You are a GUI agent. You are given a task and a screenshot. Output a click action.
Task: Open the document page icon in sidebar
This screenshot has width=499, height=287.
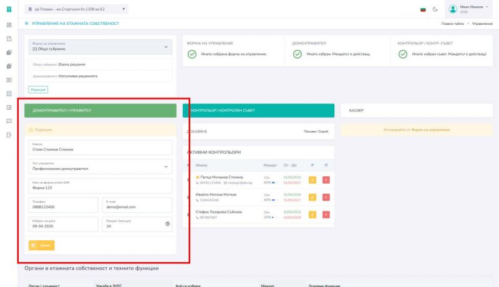pos(9,39)
